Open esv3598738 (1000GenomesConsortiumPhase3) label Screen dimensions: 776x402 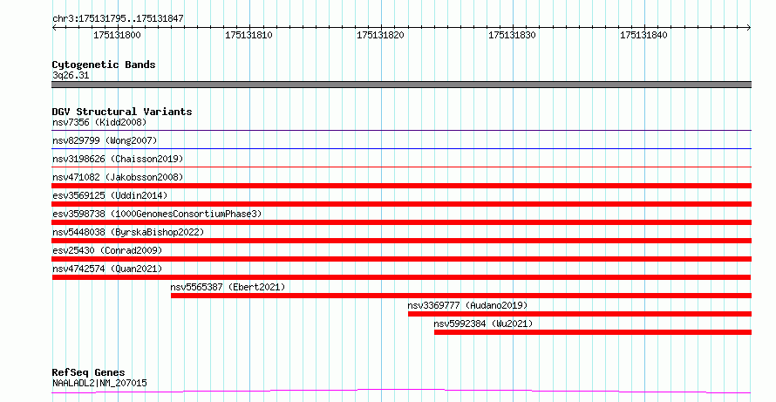coord(157,214)
